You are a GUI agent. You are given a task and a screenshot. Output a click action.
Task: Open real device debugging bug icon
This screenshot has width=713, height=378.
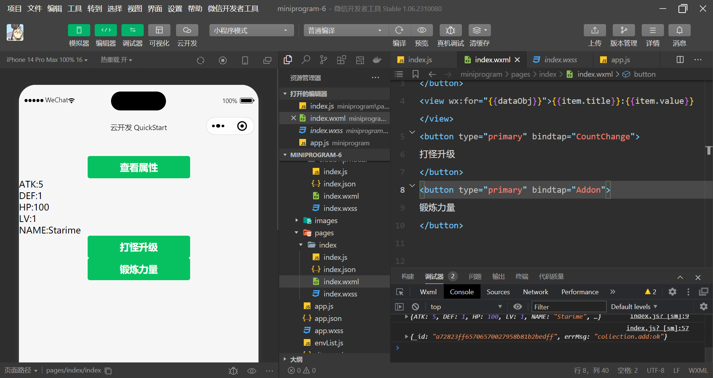pos(450,30)
